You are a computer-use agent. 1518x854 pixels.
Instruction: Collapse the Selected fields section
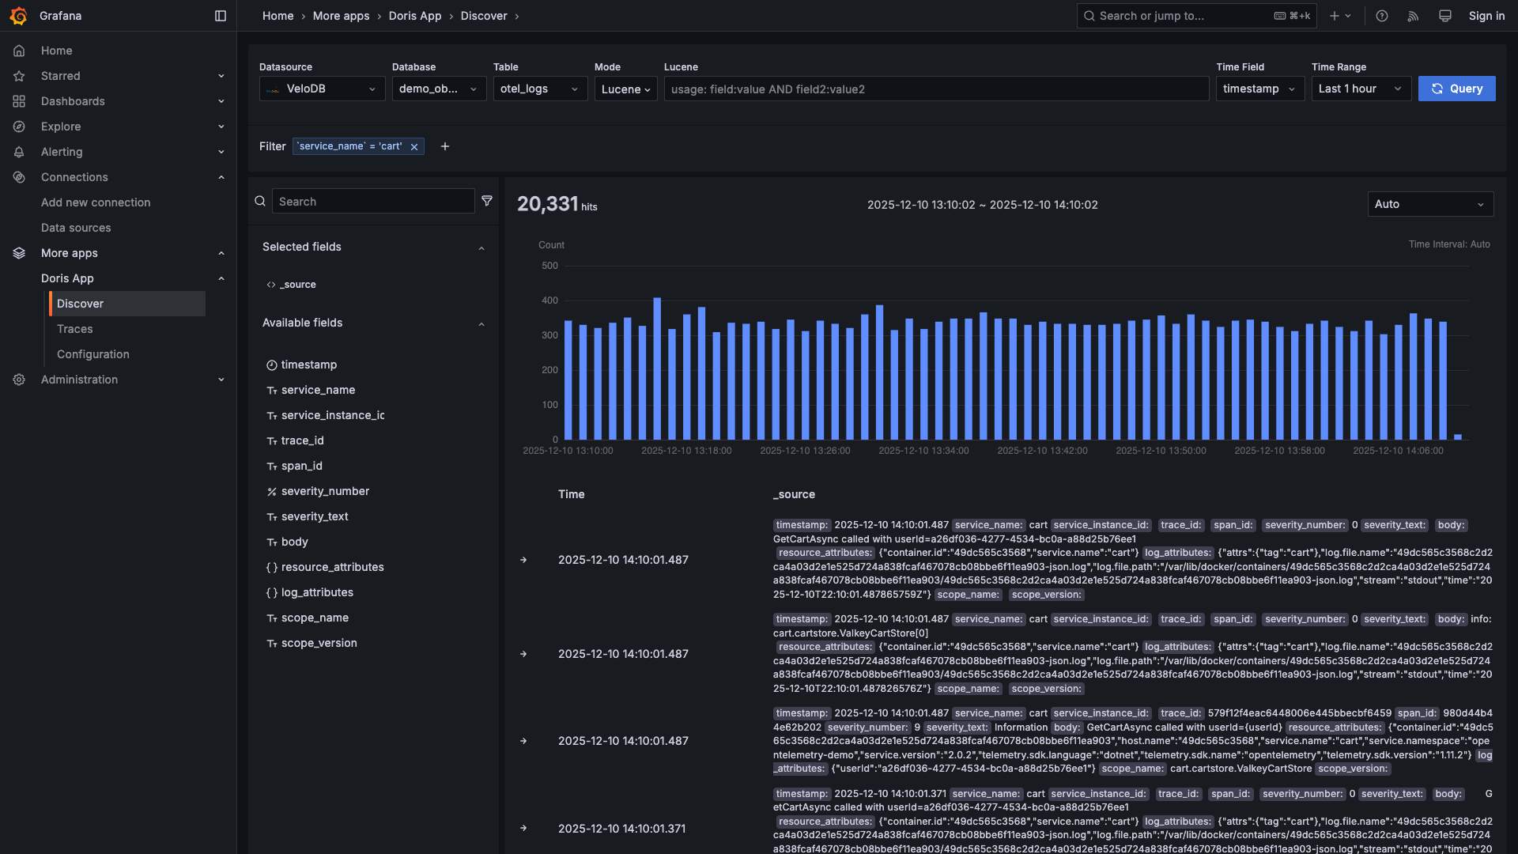[x=481, y=248]
